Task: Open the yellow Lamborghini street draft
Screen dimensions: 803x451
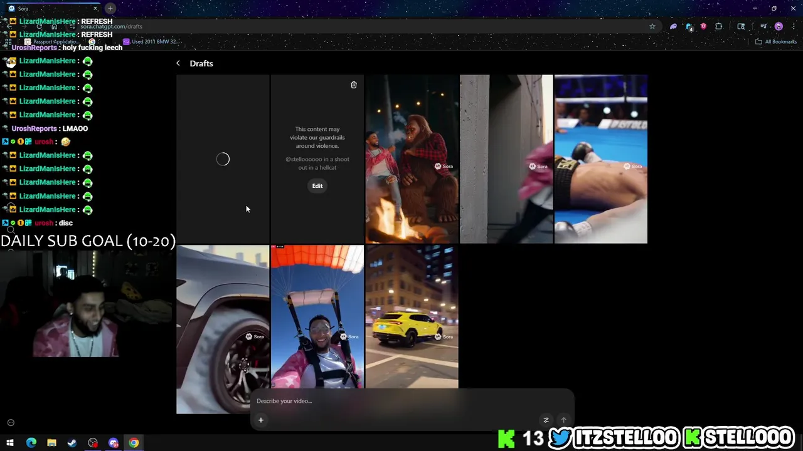Action: click(x=412, y=317)
